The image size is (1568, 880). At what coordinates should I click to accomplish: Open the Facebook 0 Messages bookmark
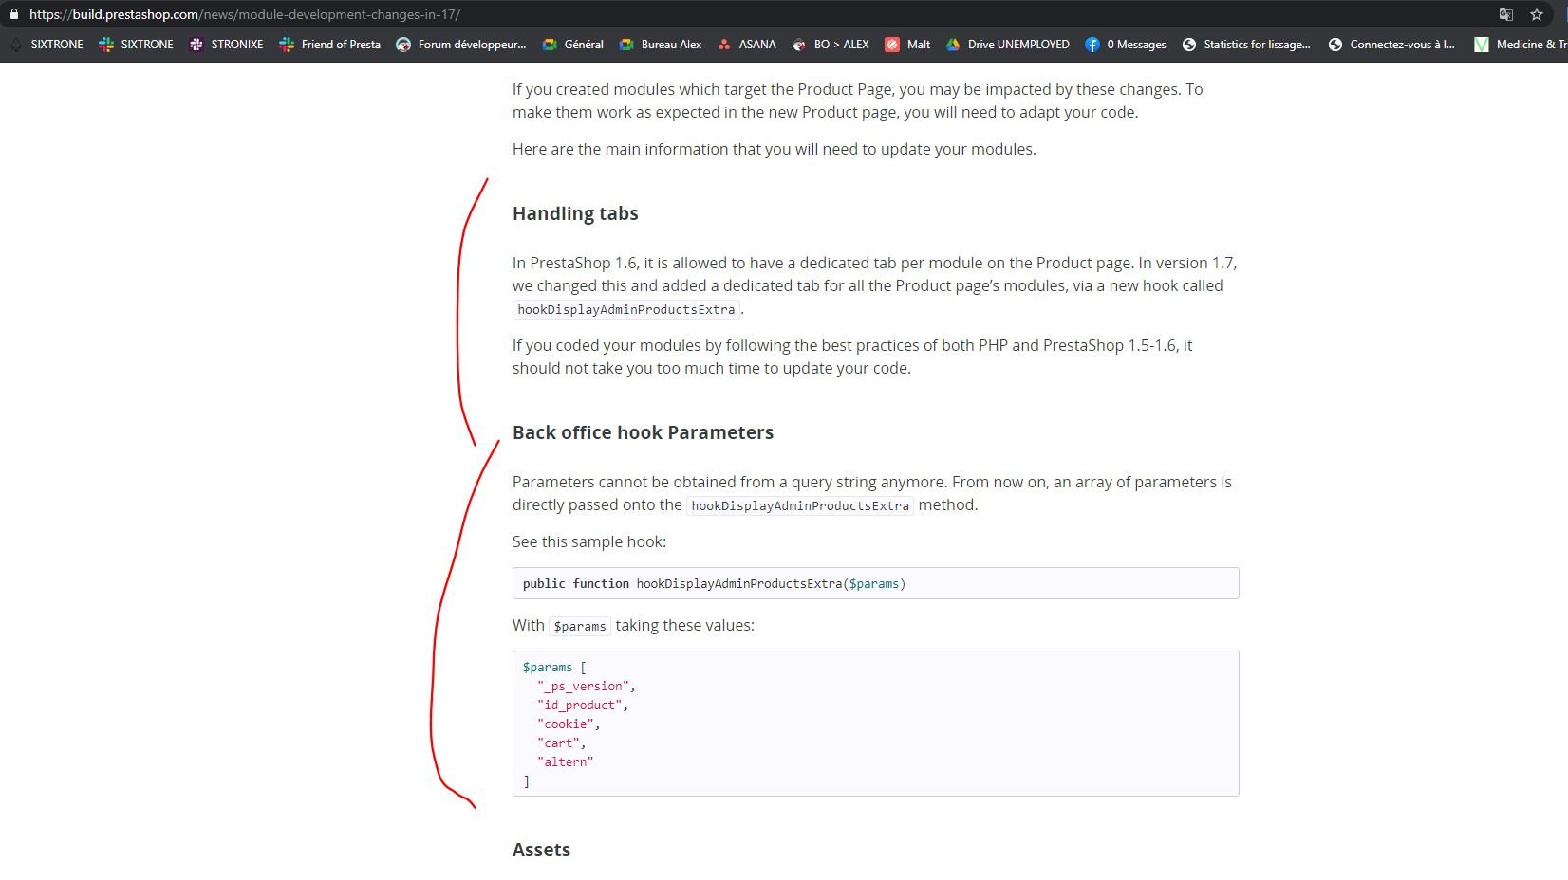point(1126,45)
